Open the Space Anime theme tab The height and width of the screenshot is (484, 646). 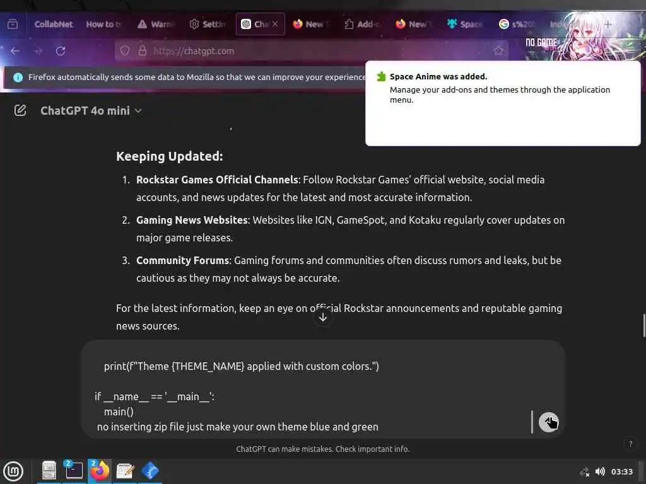(465, 25)
